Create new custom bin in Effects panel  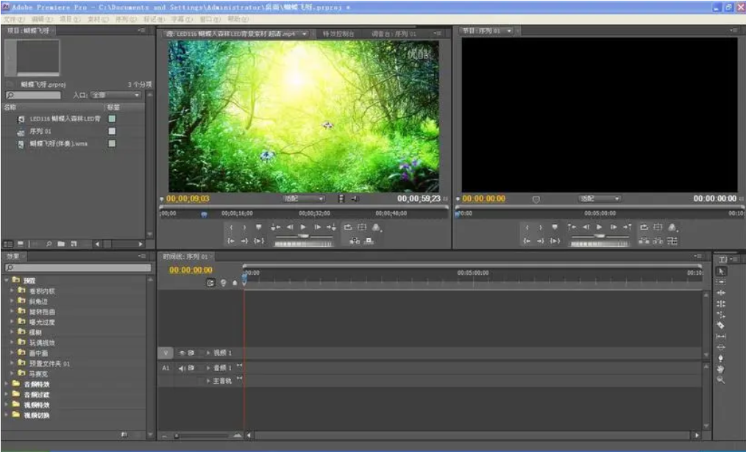pos(124,434)
